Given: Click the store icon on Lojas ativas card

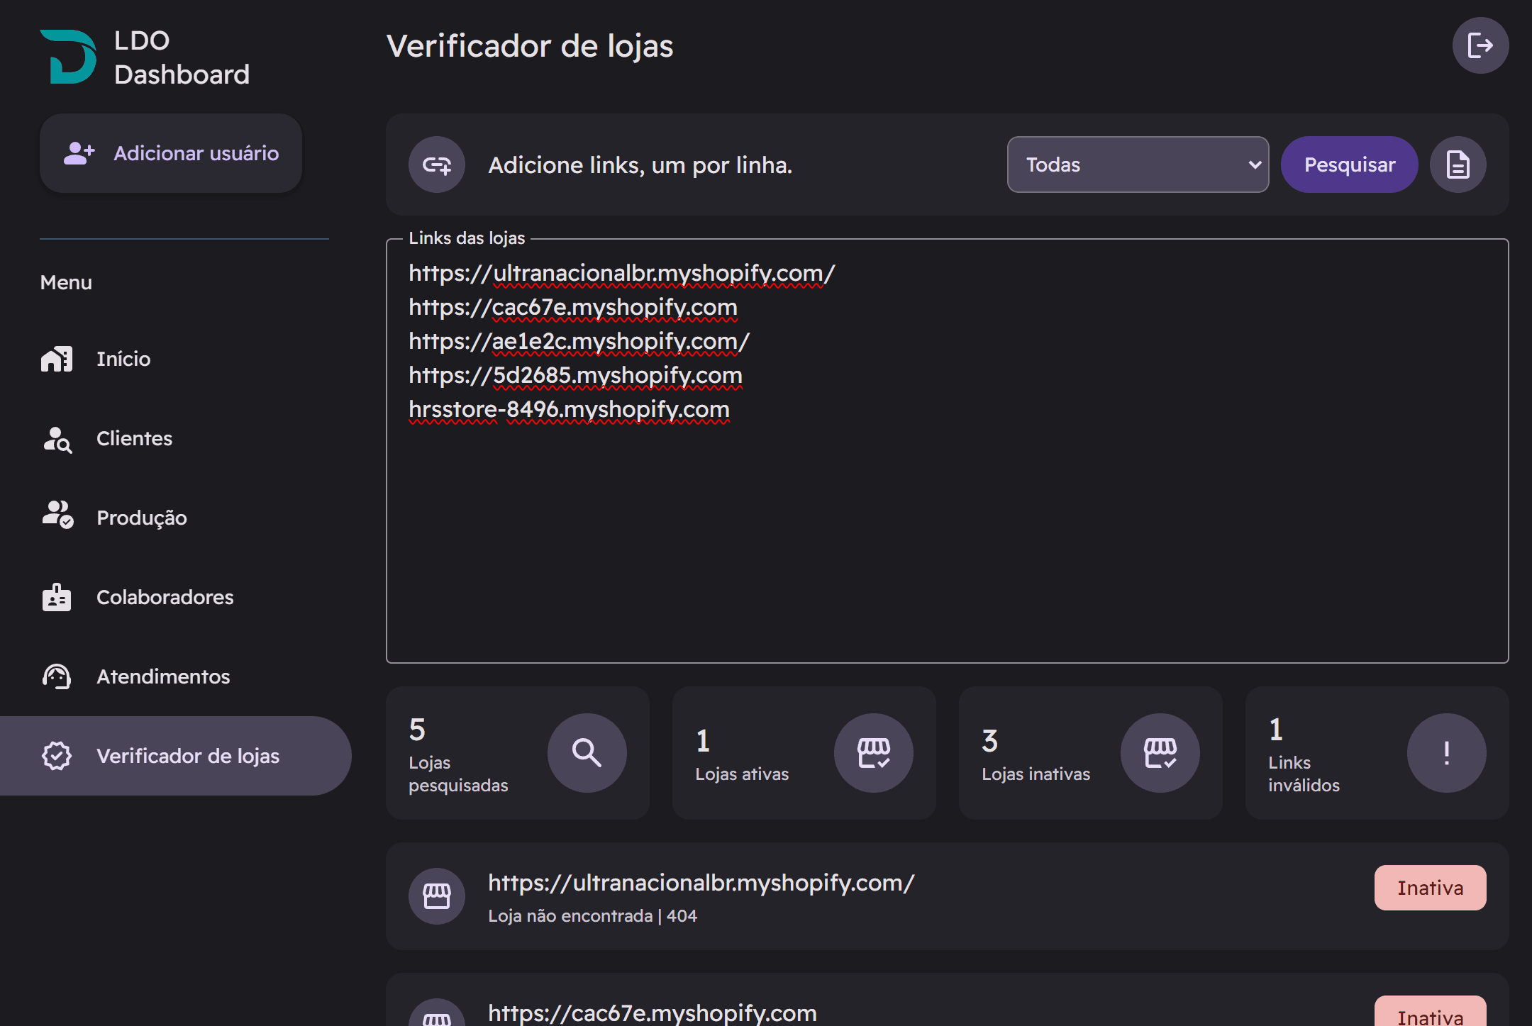Looking at the screenshot, I should pyautogui.click(x=873, y=752).
